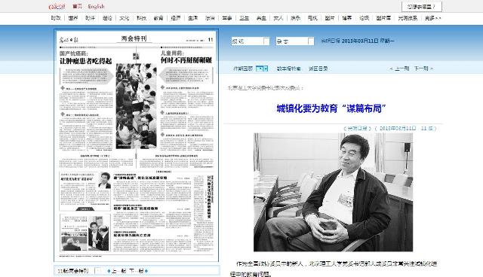Click the article headline 城镇化要为教育“谋篇布局”

pos(331,108)
